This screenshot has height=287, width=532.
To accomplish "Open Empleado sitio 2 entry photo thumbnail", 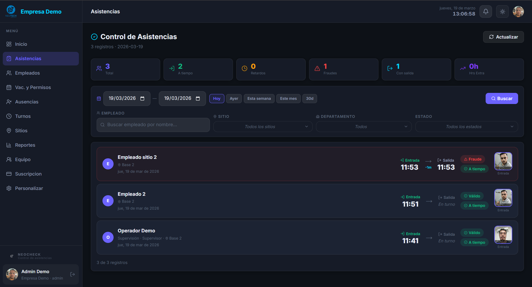I will coord(503,161).
